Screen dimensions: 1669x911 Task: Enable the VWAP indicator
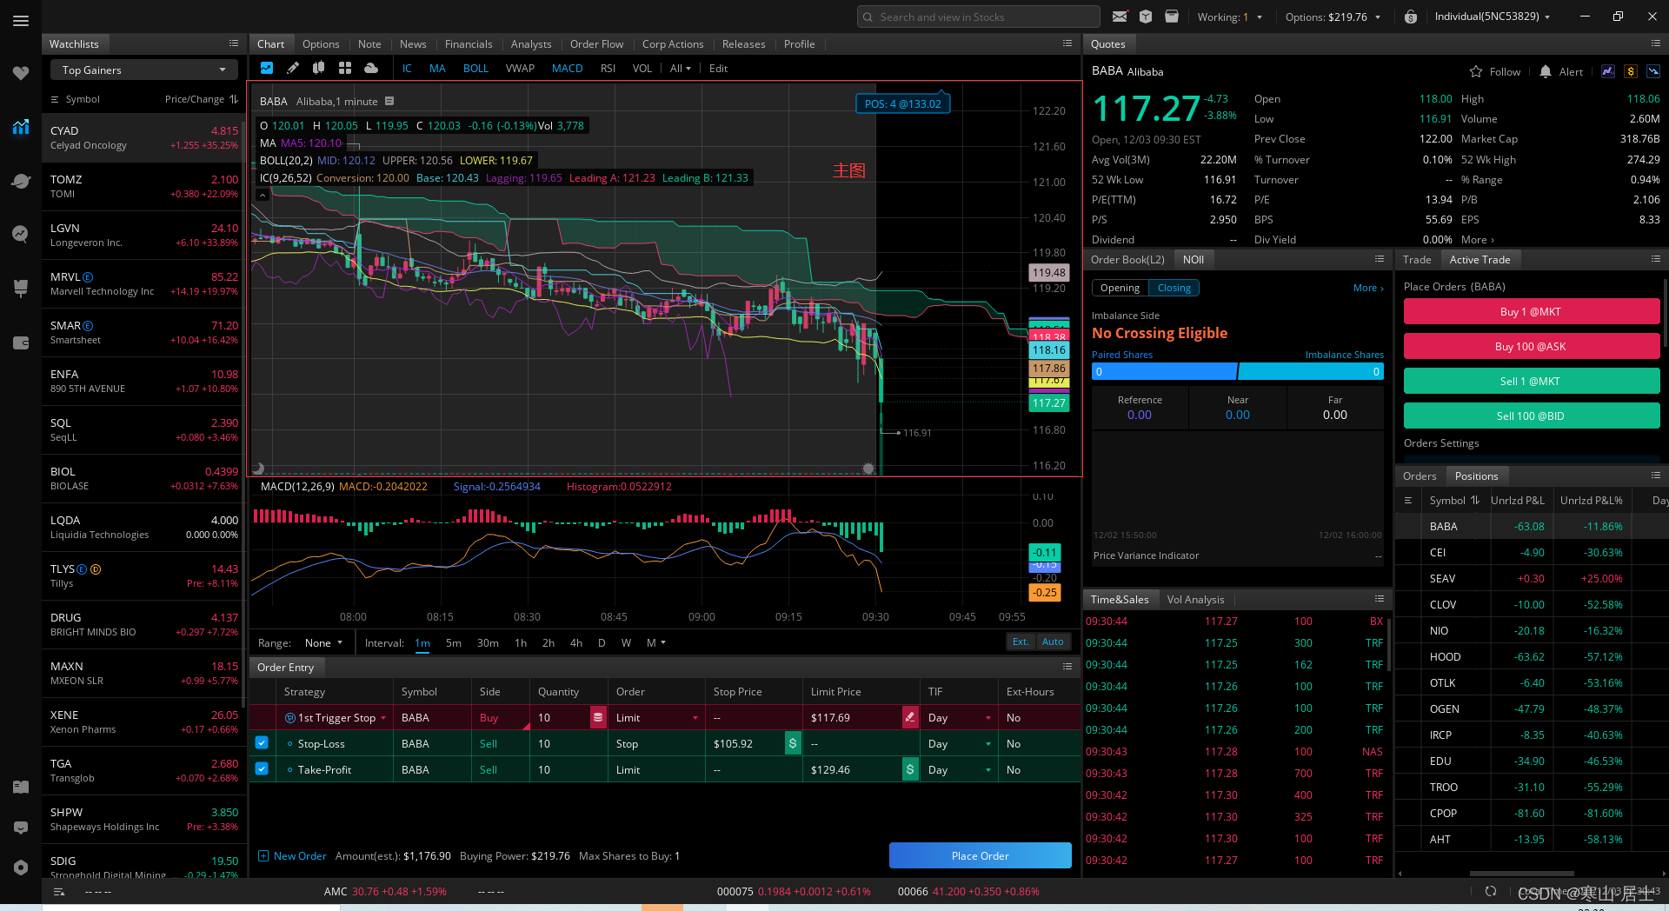[520, 69]
